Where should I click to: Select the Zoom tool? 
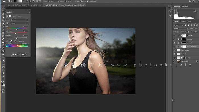[x=3, y=76]
